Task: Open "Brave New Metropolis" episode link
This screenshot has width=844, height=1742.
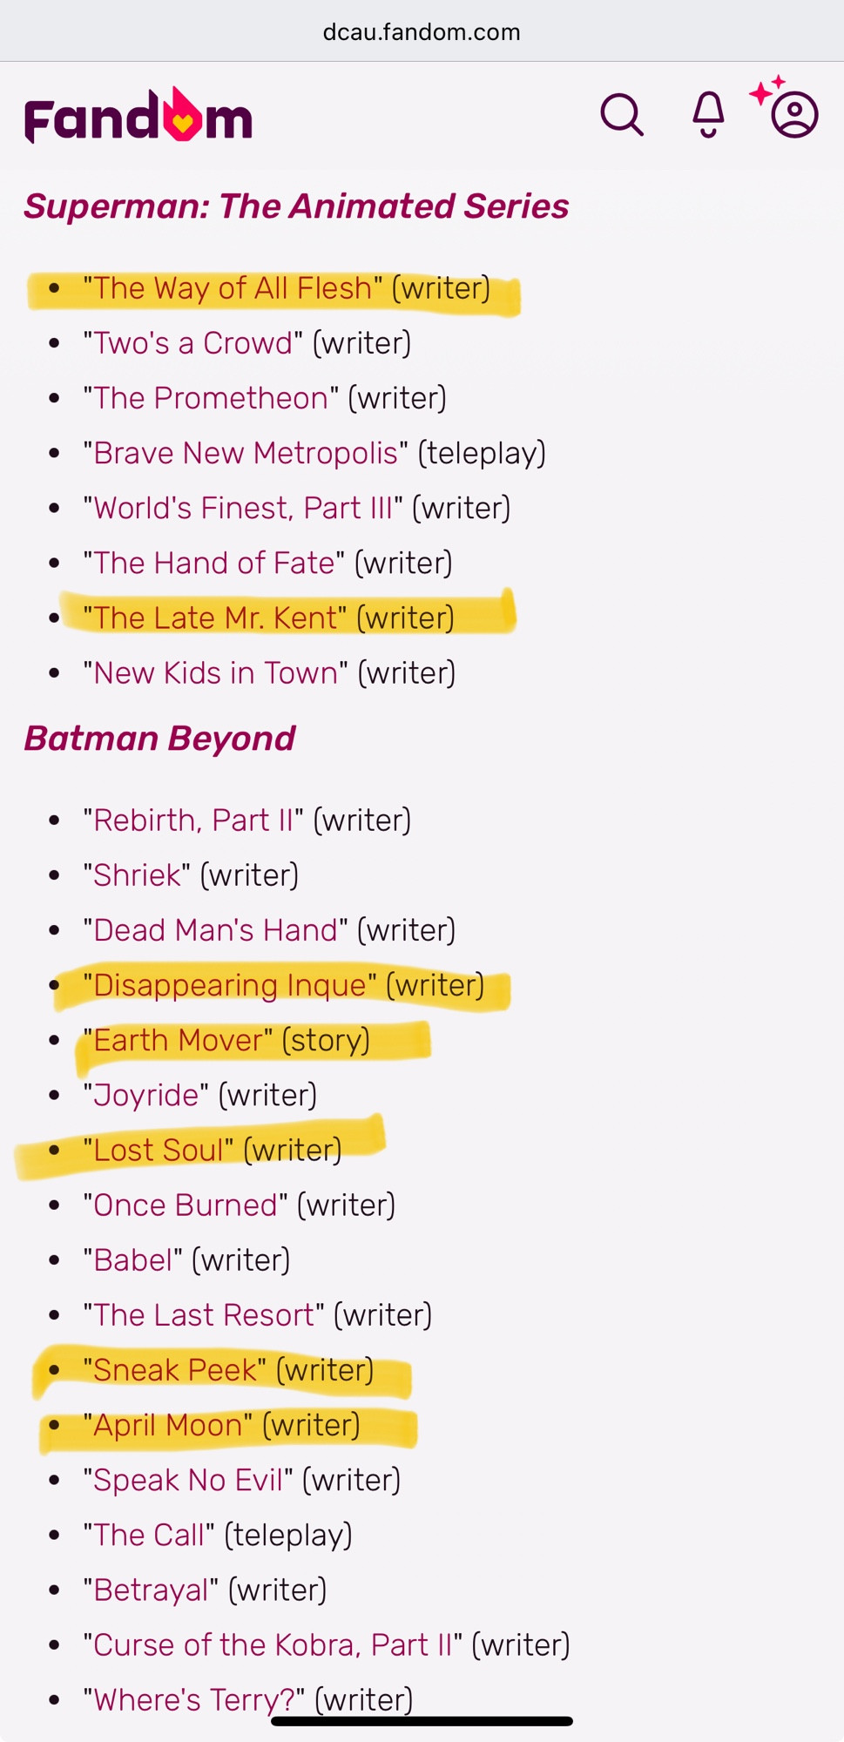Action: (x=246, y=453)
